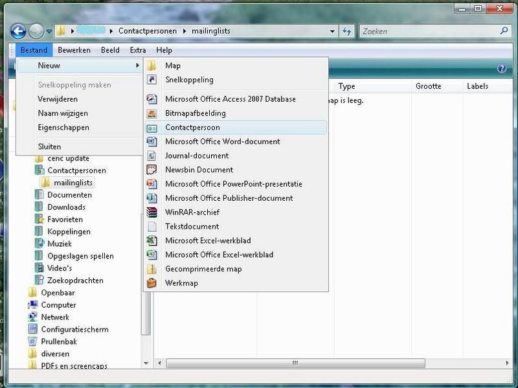Select Contactpersoon from the Nieuw submenu
Viewport: 518px width, 388px height.
[192, 128]
